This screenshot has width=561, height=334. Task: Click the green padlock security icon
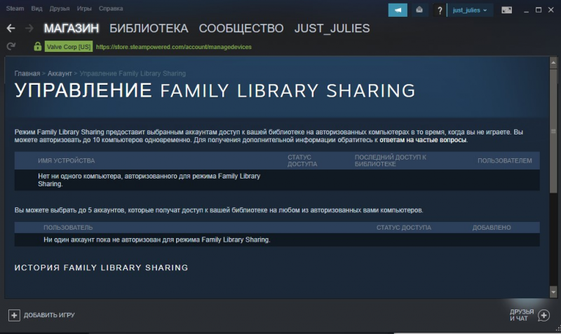[x=38, y=46]
